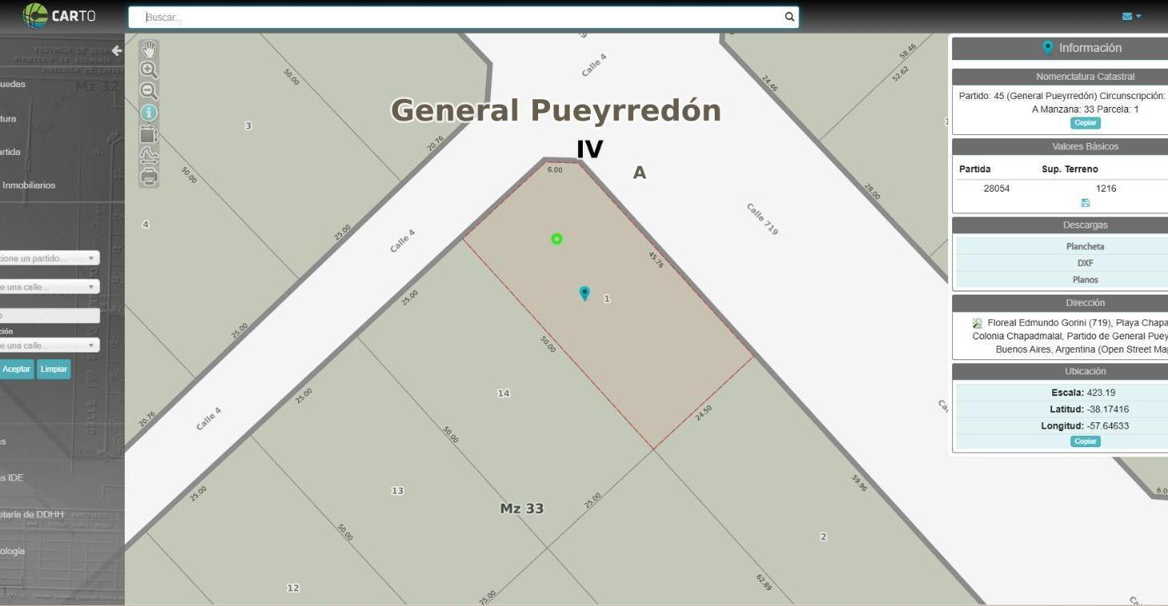Open the Planos download
Screen dimensions: 1168x606
(x=1085, y=279)
